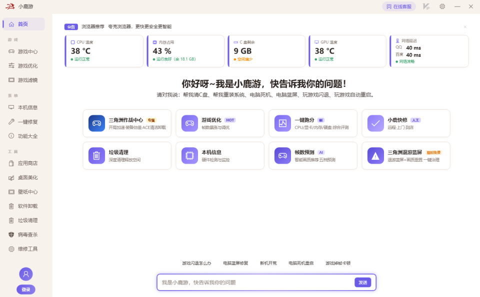
Task: Dismiss the announcement banner
Action: pyautogui.click(x=465, y=27)
